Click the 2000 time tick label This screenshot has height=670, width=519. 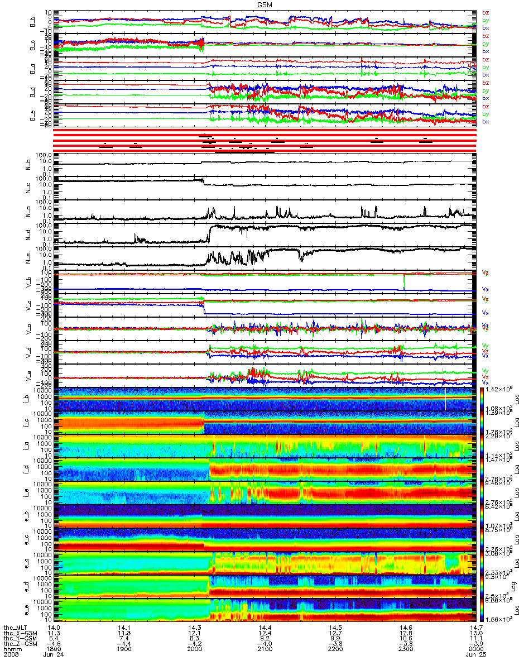194,650
